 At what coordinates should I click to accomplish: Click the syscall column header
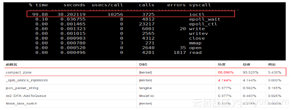click(200, 5)
